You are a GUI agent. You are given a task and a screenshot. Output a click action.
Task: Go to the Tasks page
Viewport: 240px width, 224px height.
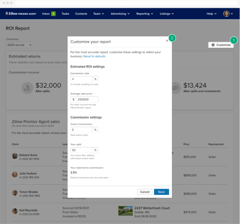[x=65, y=14]
